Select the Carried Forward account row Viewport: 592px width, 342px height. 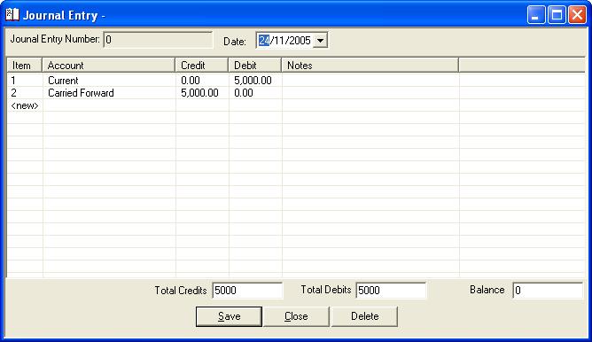tap(296, 93)
